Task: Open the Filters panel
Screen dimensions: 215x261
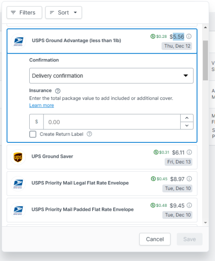Action: [25, 12]
